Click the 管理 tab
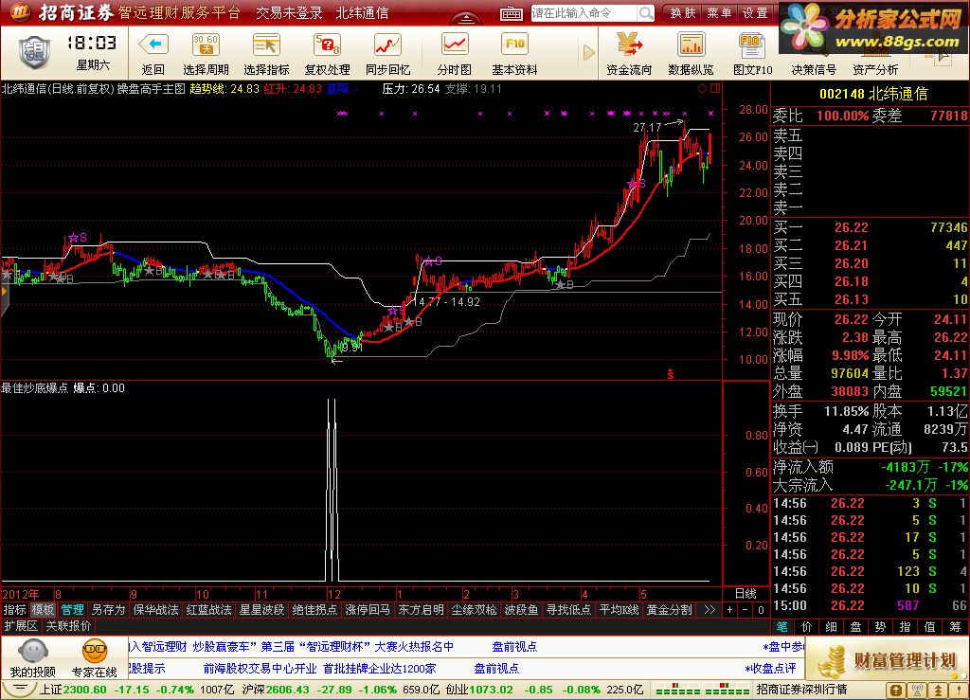The height and width of the screenshot is (700, 970). coord(72,610)
